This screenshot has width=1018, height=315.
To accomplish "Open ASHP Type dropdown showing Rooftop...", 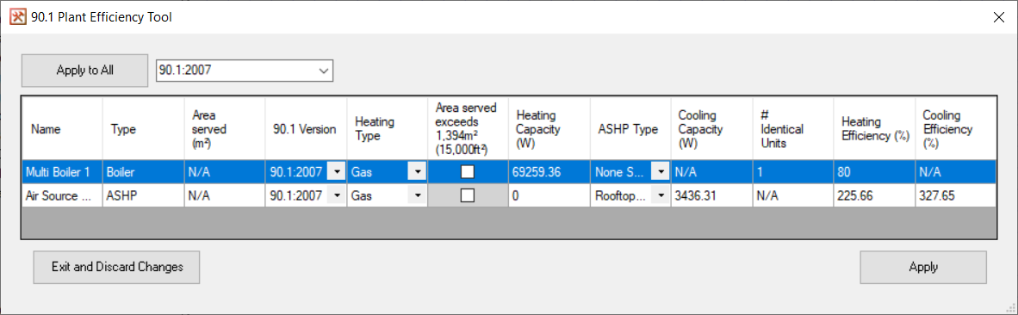I will (661, 195).
